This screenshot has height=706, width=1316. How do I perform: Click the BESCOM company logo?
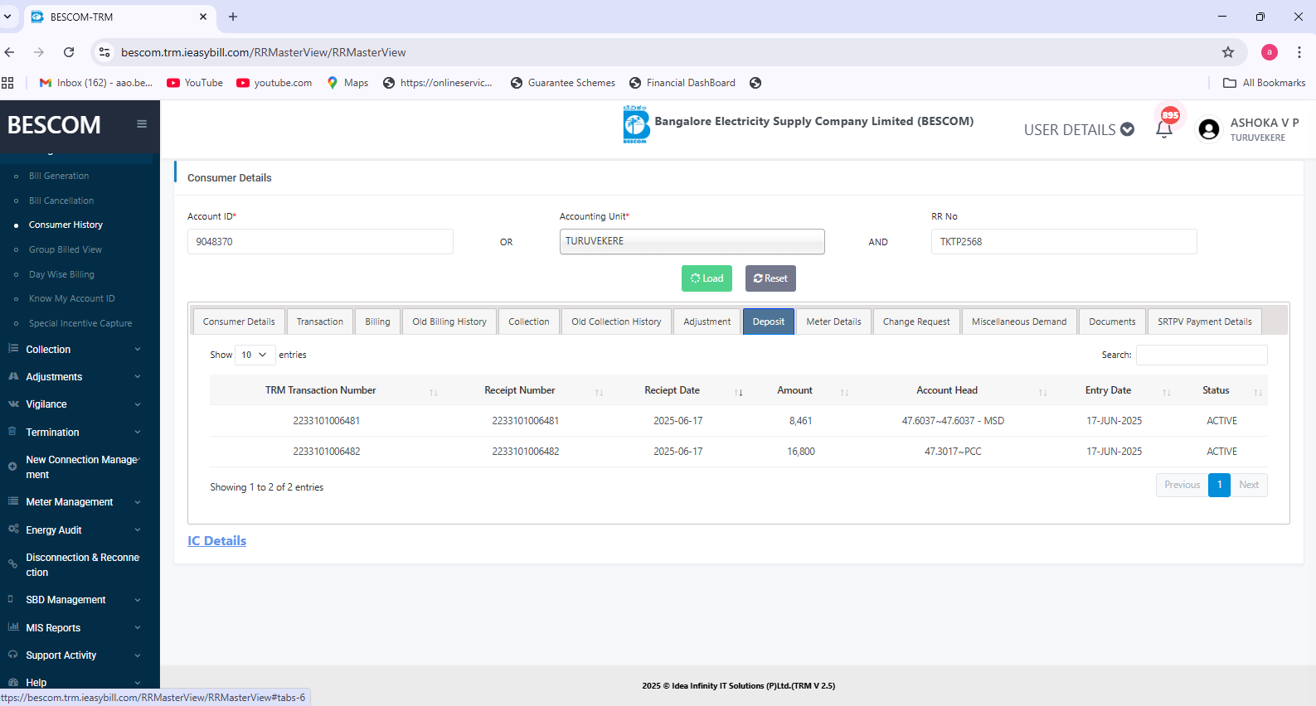coord(636,124)
